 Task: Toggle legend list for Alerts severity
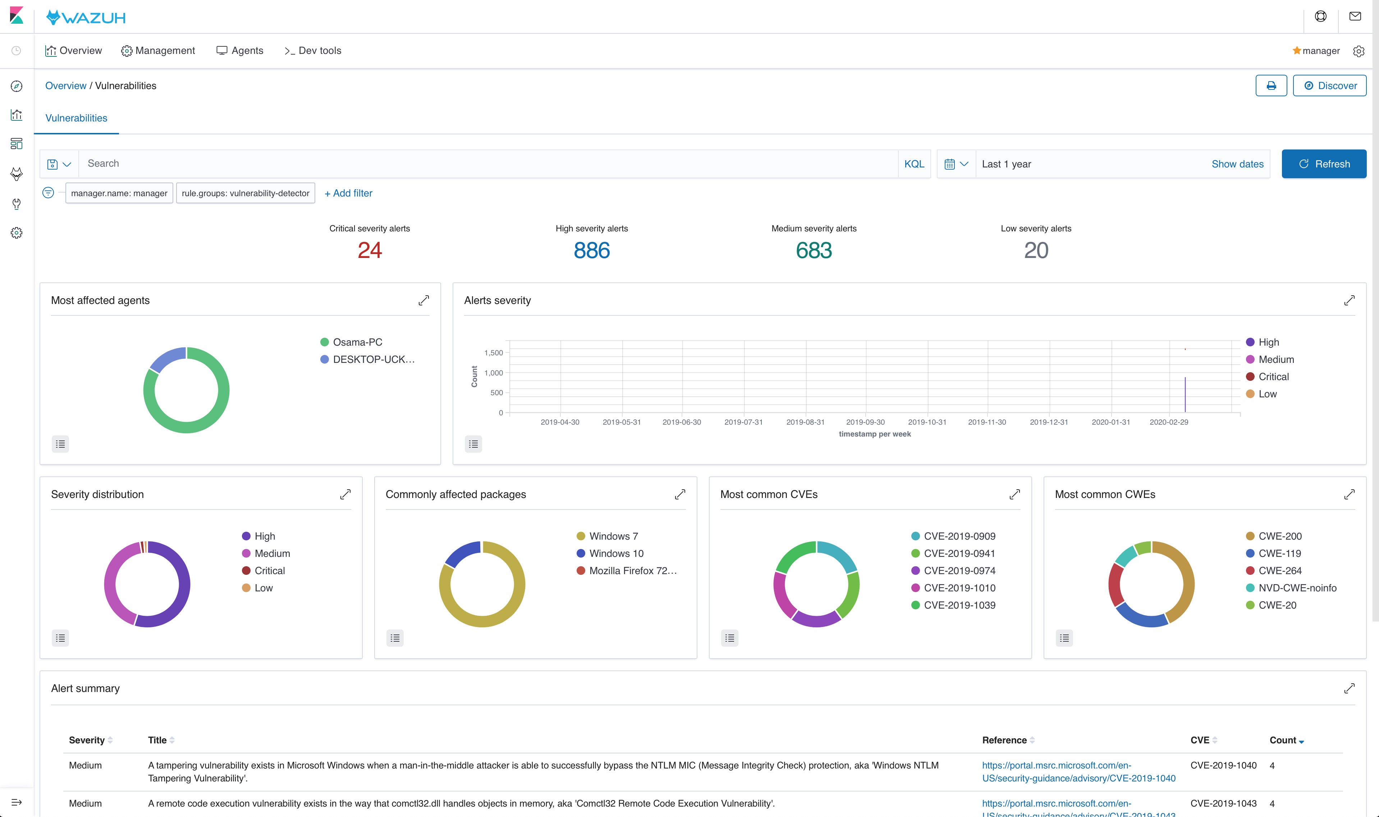(x=473, y=444)
